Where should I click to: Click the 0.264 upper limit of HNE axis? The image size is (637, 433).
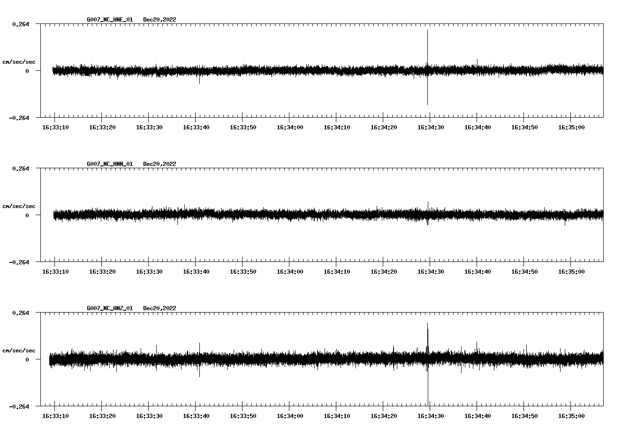coord(20,24)
